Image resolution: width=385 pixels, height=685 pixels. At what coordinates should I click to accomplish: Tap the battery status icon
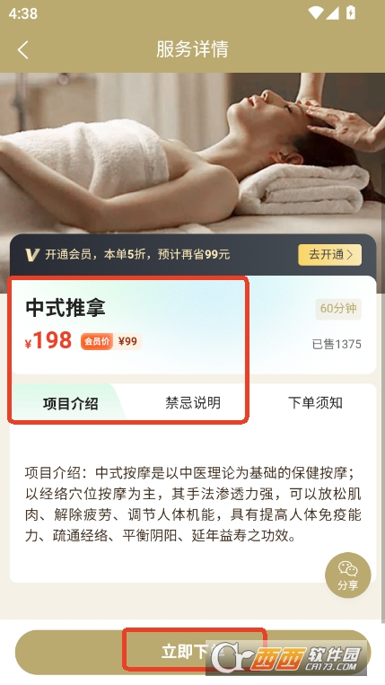tap(350, 13)
